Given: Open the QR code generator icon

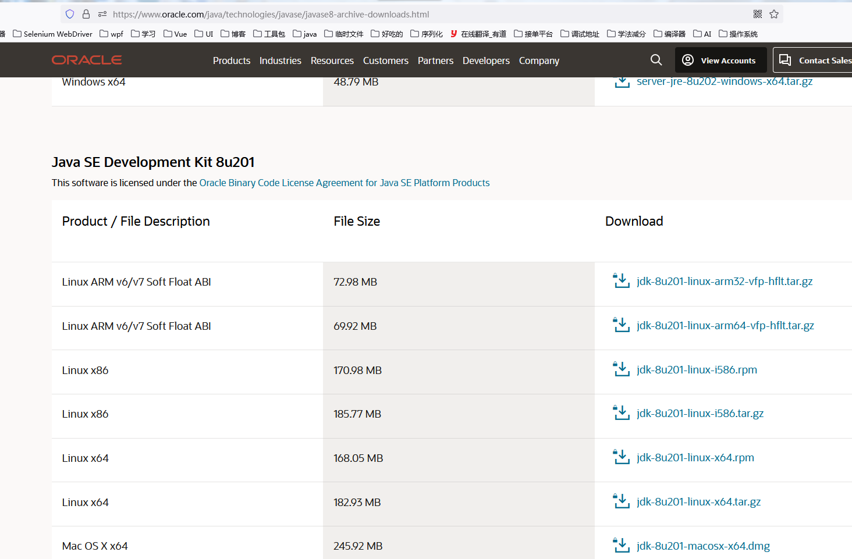Looking at the screenshot, I should click(758, 14).
